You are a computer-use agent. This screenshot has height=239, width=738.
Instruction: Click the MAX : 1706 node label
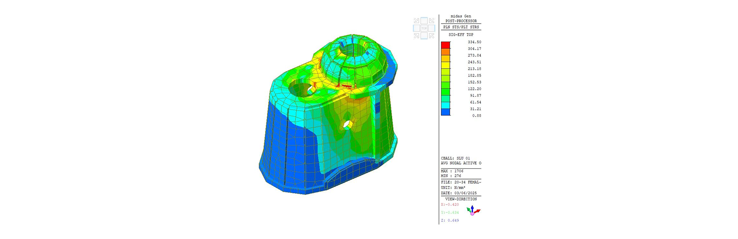451,171
